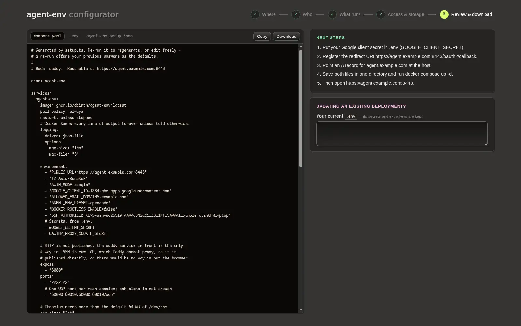The height and width of the screenshot is (326, 521).
Task: Copy the compose file contents
Action: 262,36
